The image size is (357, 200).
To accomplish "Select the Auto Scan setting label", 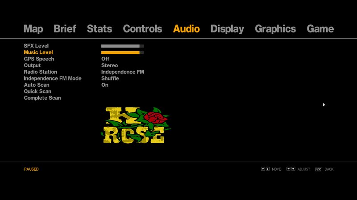I will tap(37, 85).
